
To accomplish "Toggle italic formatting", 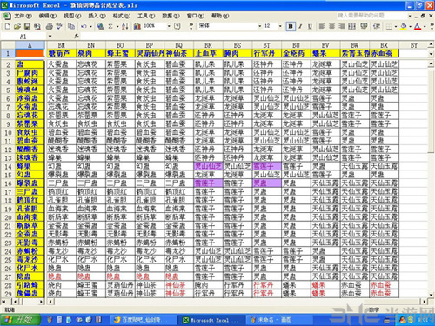I will click(300, 26).
